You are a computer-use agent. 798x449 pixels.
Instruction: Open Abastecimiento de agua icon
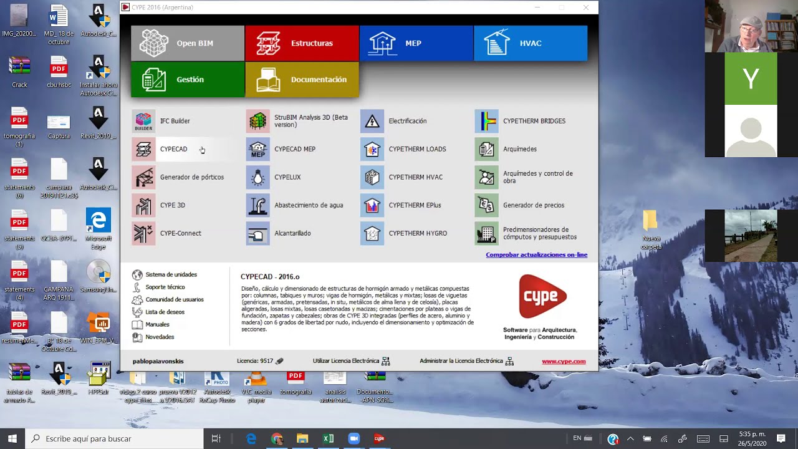point(257,205)
